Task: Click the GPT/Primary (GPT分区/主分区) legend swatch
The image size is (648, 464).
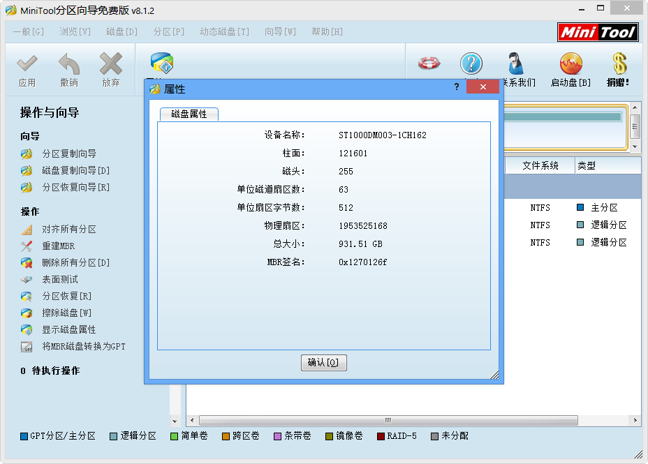Action: [x=24, y=436]
